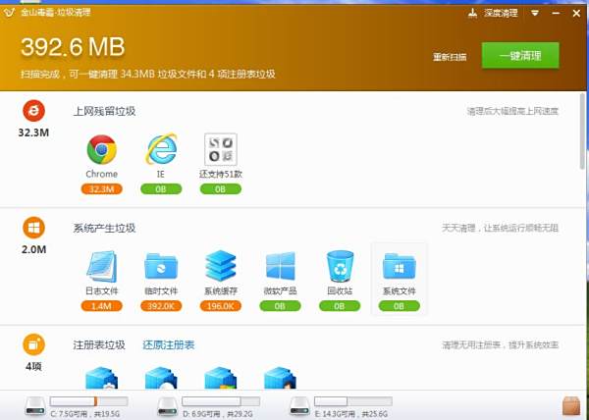Click second registry junk cube icon
This screenshot has width=589, height=420.
161,378
